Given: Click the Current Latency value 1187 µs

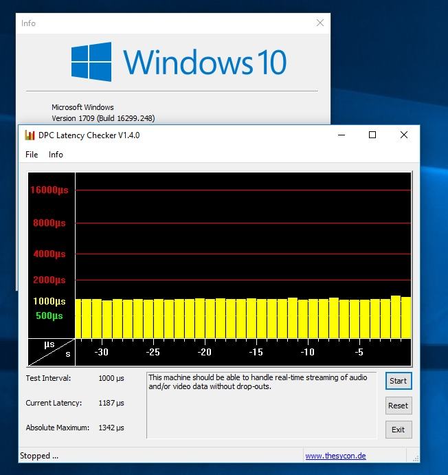Looking at the screenshot, I should (111, 403).
